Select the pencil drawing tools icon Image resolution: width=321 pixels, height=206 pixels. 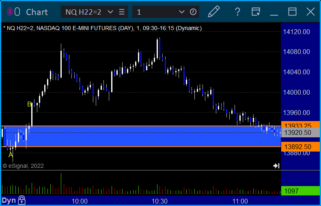tap(214, 11)
